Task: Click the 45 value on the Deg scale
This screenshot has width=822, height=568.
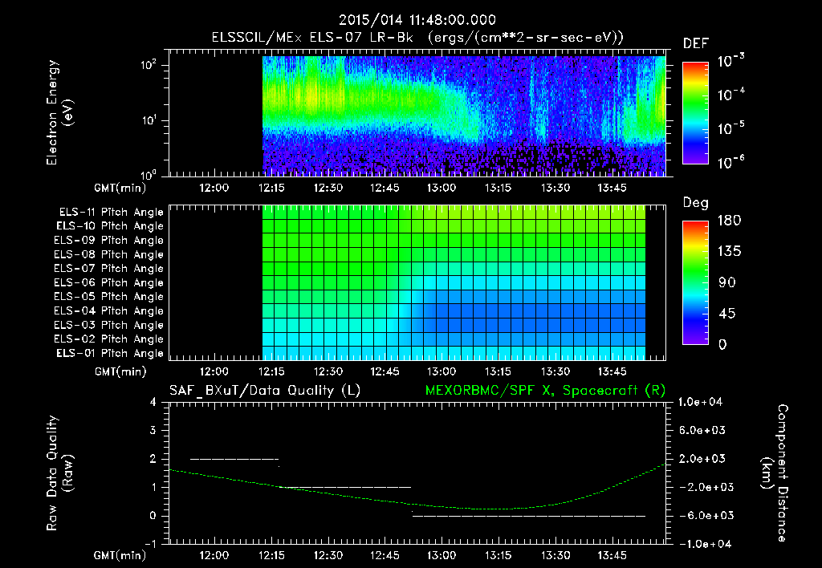Action: (727, 314)
